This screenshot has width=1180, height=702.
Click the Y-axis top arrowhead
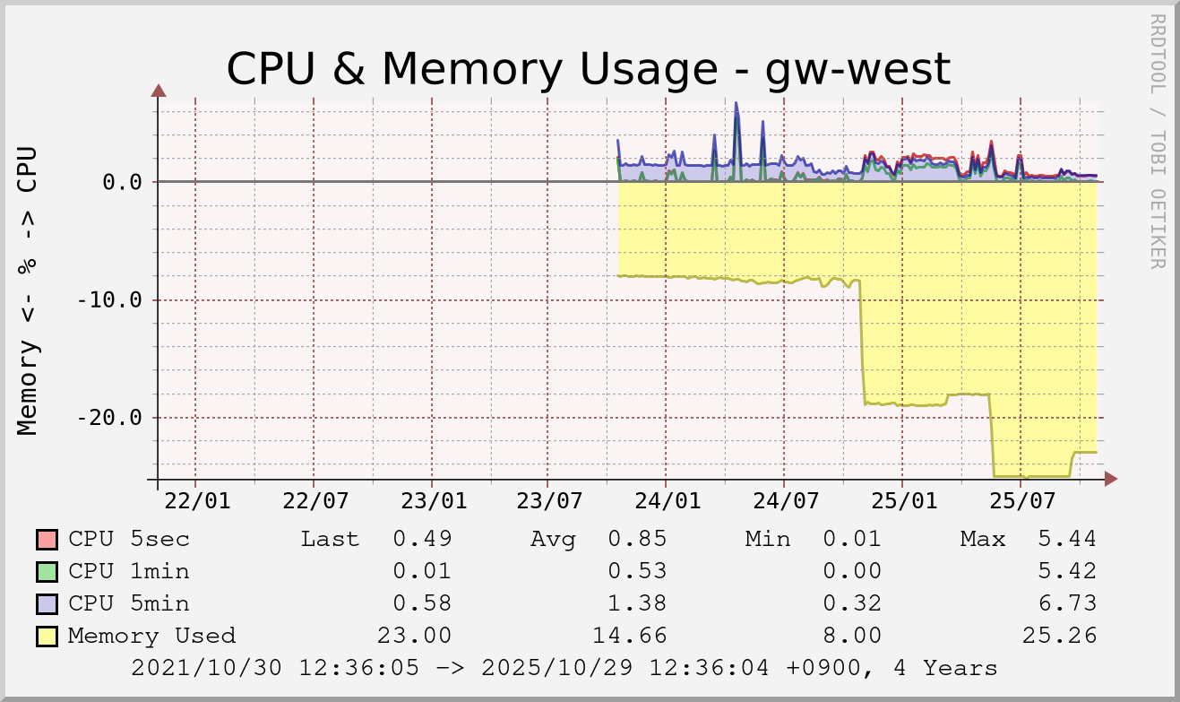click(159, 90)
